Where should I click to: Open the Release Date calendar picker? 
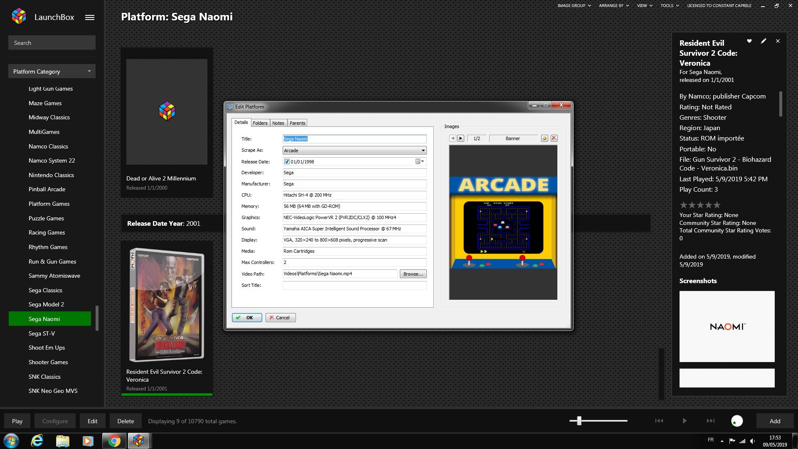(x=420, y=162)
